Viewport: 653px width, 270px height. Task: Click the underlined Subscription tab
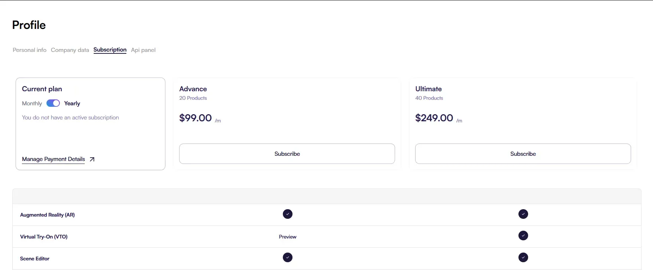coord(110,50)
